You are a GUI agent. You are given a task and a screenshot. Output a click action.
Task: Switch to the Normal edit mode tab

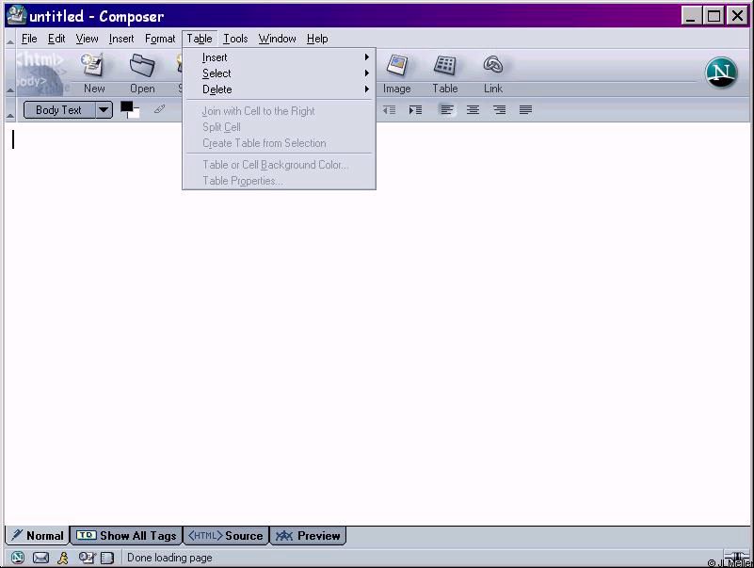click(38, 536)
